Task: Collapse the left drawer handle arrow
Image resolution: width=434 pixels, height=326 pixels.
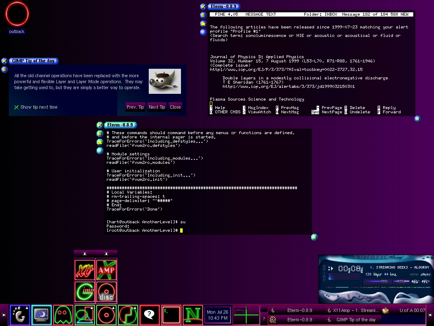Action: click(85, 254)
